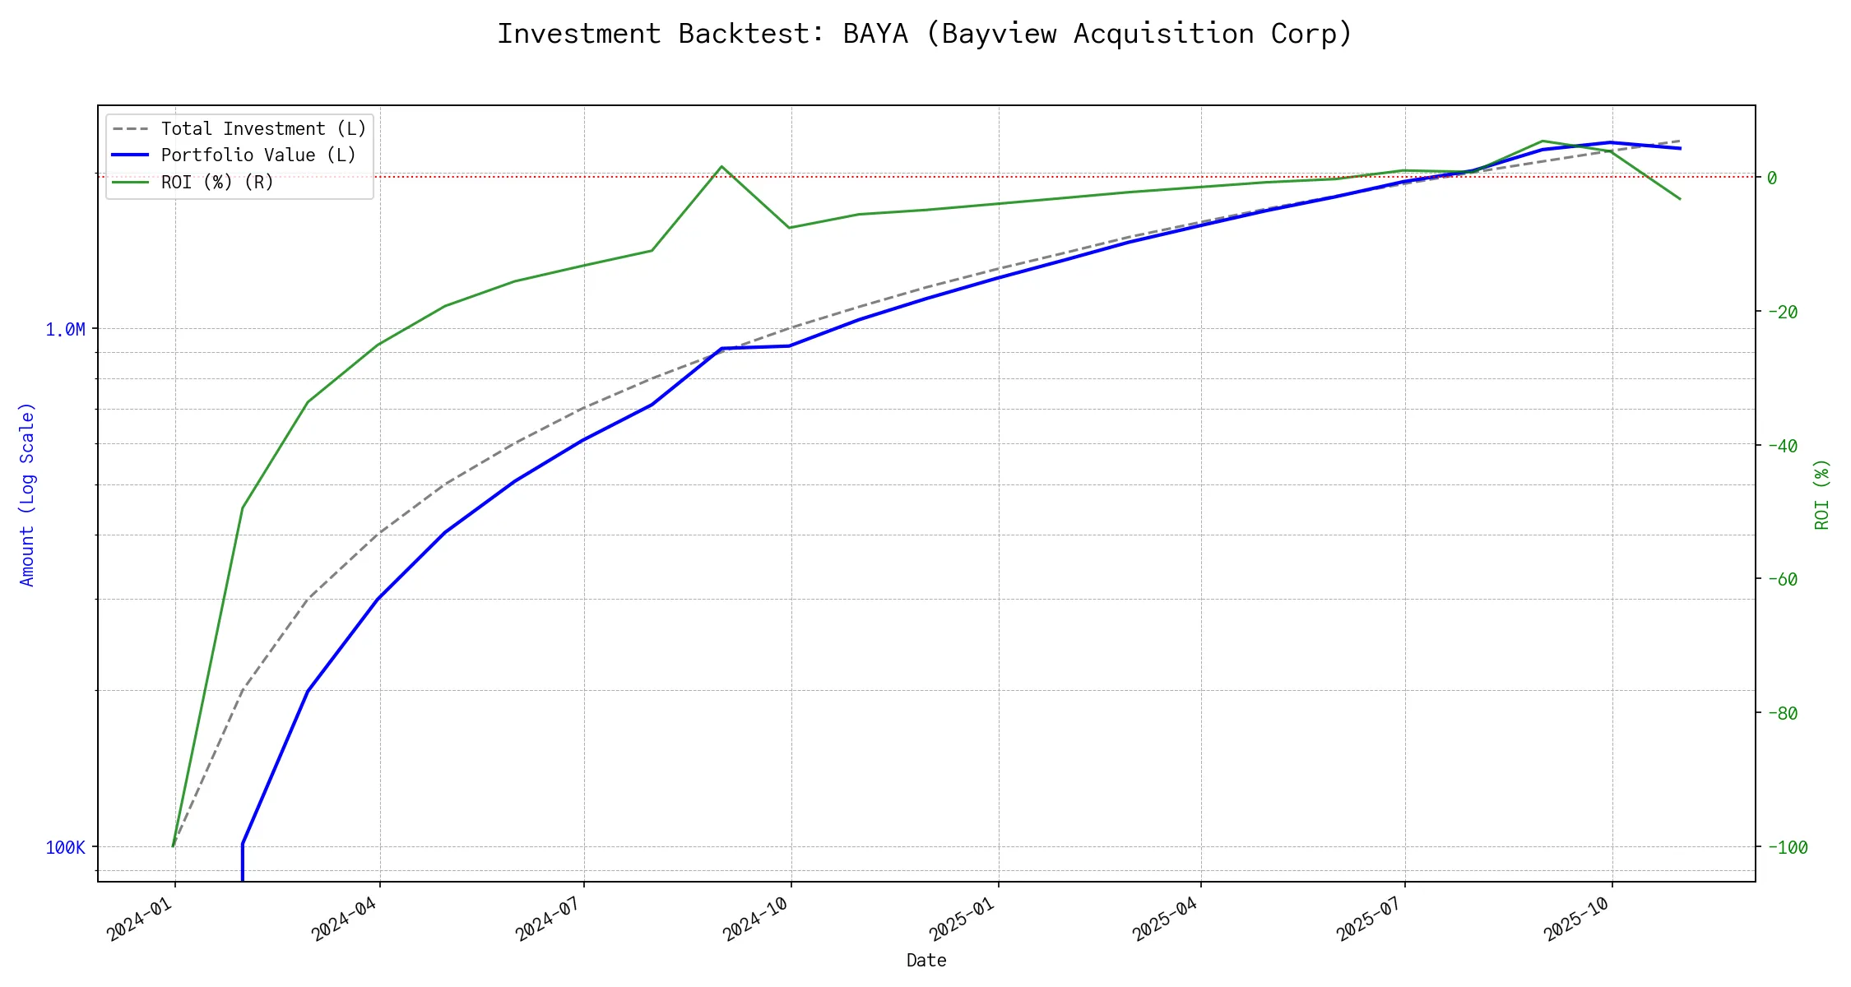Click the Date label below the x-axis
The height and width of the screenshot is (987, 1851).
coord(926,960)
